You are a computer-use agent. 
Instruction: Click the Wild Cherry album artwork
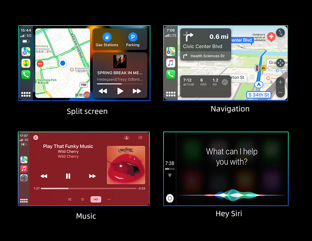click(x=126, y=165)
